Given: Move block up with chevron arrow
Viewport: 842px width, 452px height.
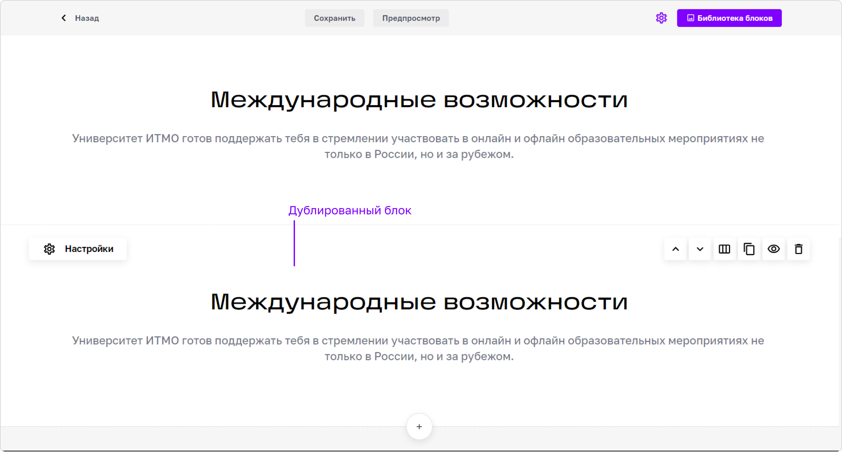Looking at the screenshot, I should click(676, 249).
